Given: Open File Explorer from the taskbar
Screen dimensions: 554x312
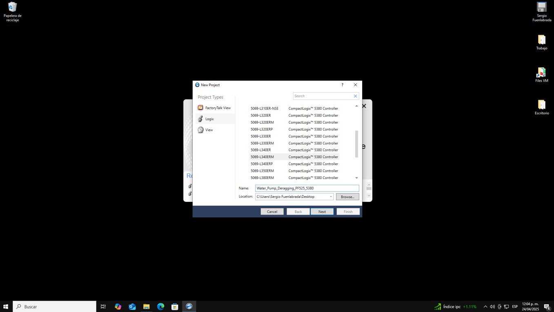Looking at the screenshot, I should tap(146, 306).
